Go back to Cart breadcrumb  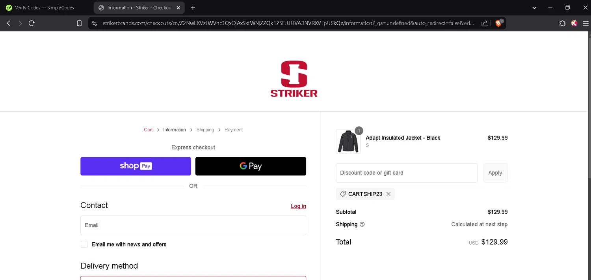148,130
